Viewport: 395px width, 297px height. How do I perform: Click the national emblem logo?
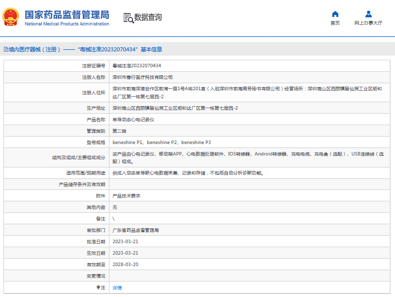coord(10,17)
